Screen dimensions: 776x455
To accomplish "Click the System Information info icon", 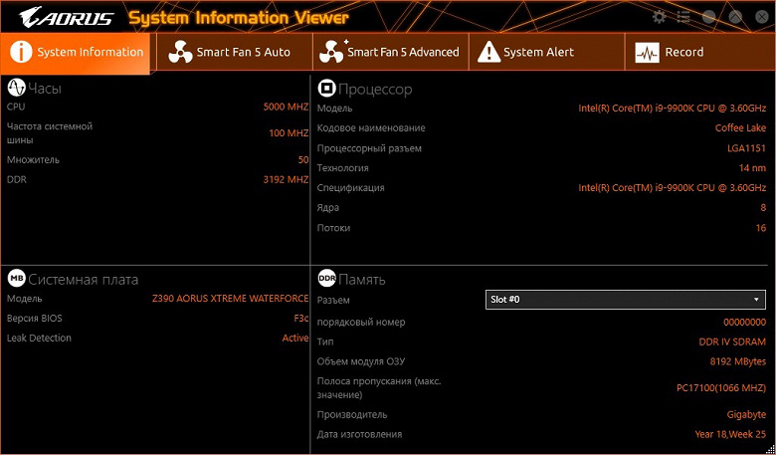I will coord(20,52).
